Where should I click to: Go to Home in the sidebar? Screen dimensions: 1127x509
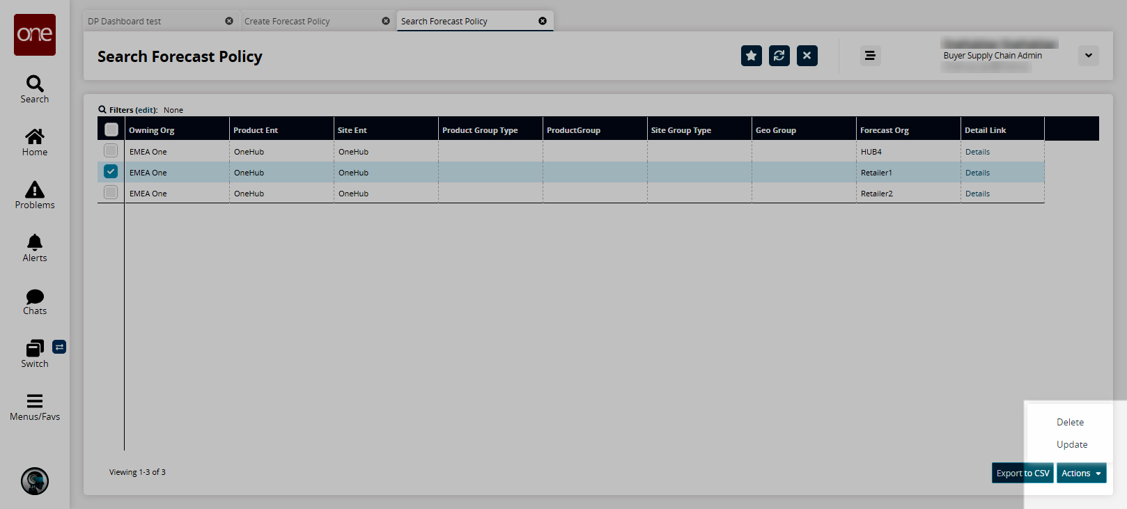tap(35, 142)
